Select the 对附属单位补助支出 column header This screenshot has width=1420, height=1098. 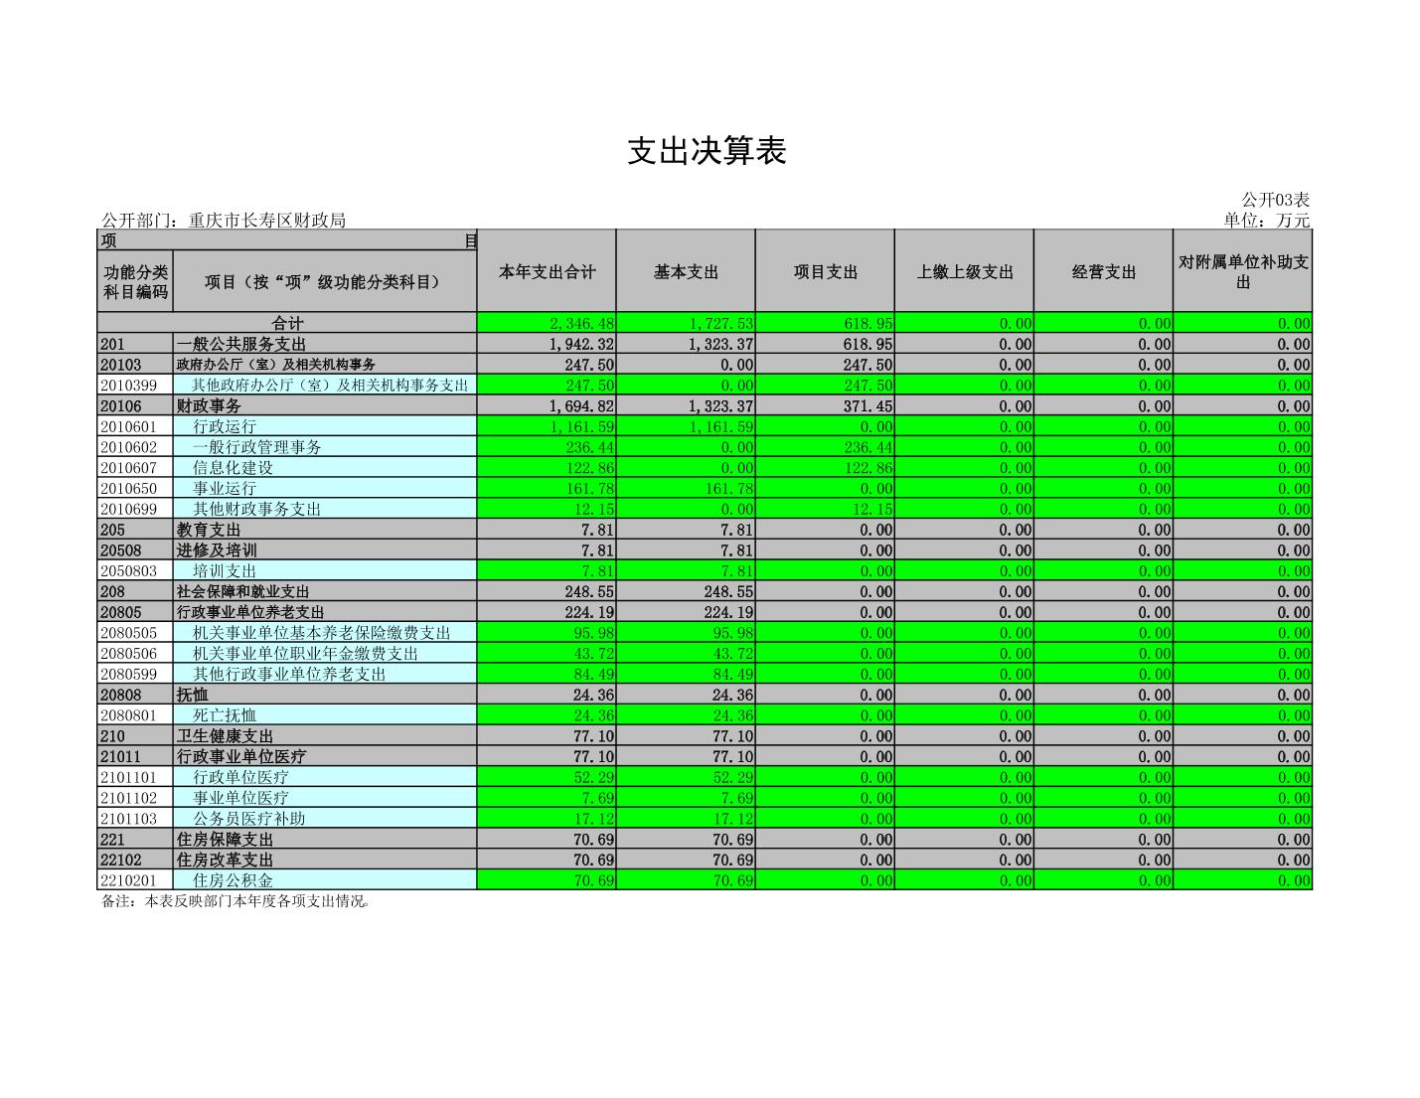coord(1242,272)
